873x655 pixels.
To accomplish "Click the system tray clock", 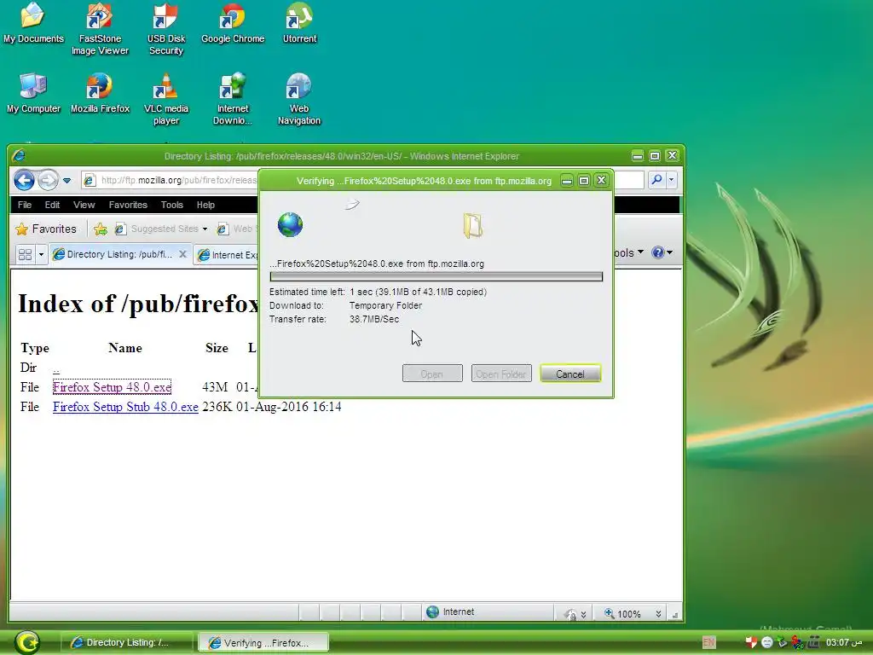I will (x=843, y=642).
